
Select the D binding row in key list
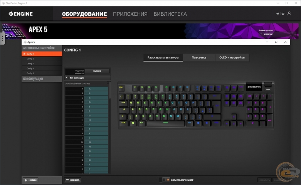87,102
